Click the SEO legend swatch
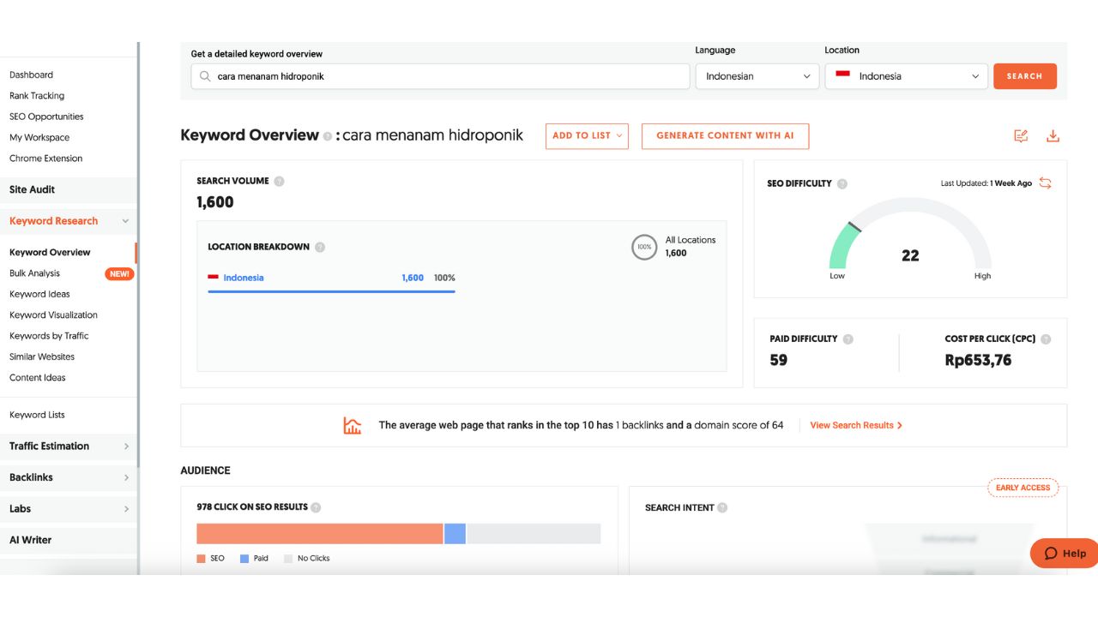 click(x=202, y=559)
